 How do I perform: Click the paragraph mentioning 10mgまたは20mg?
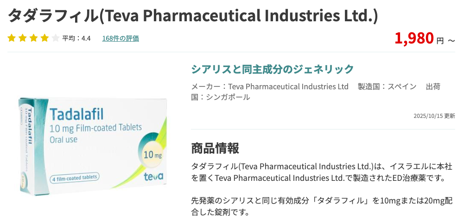[x=322, y=207]
